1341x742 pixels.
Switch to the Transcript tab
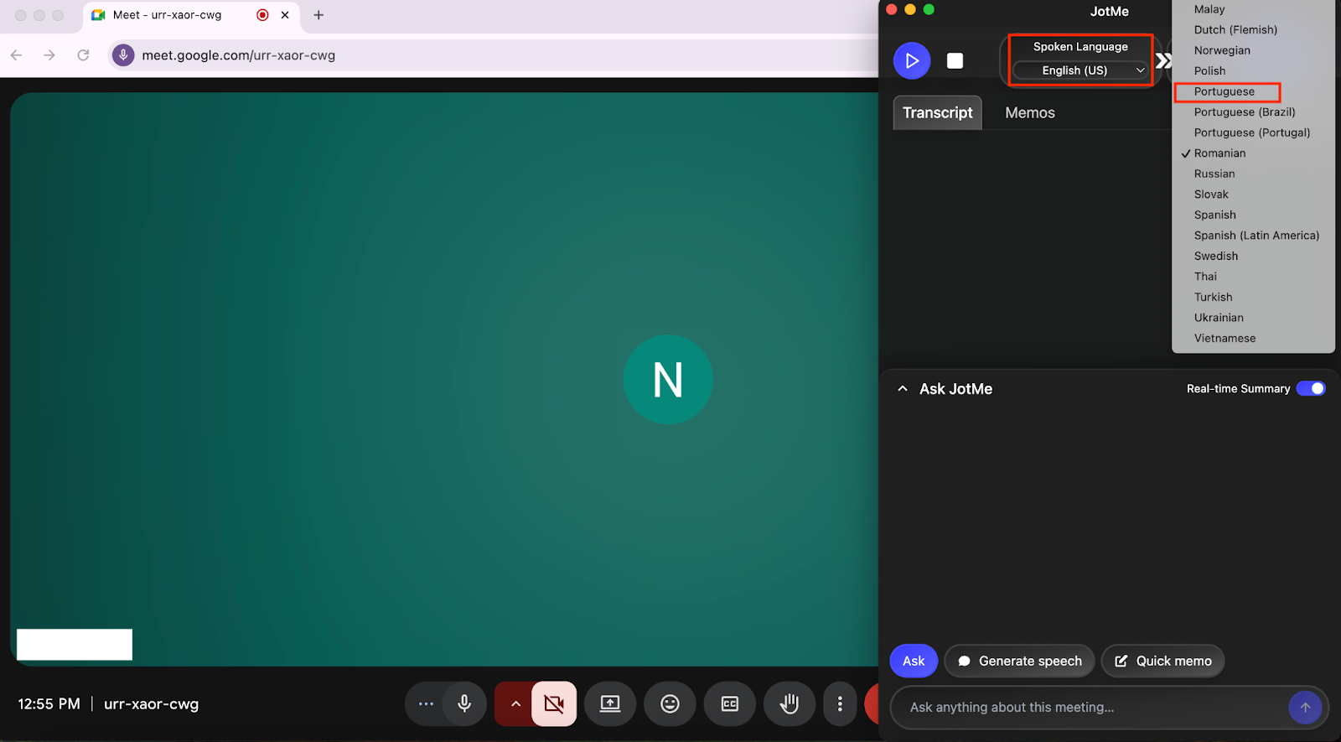(937, 112)
